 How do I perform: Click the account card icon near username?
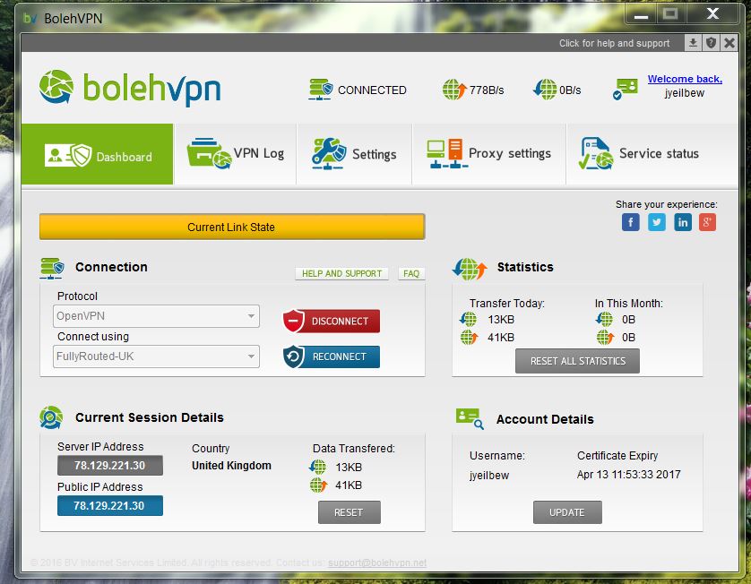(626, 89)
